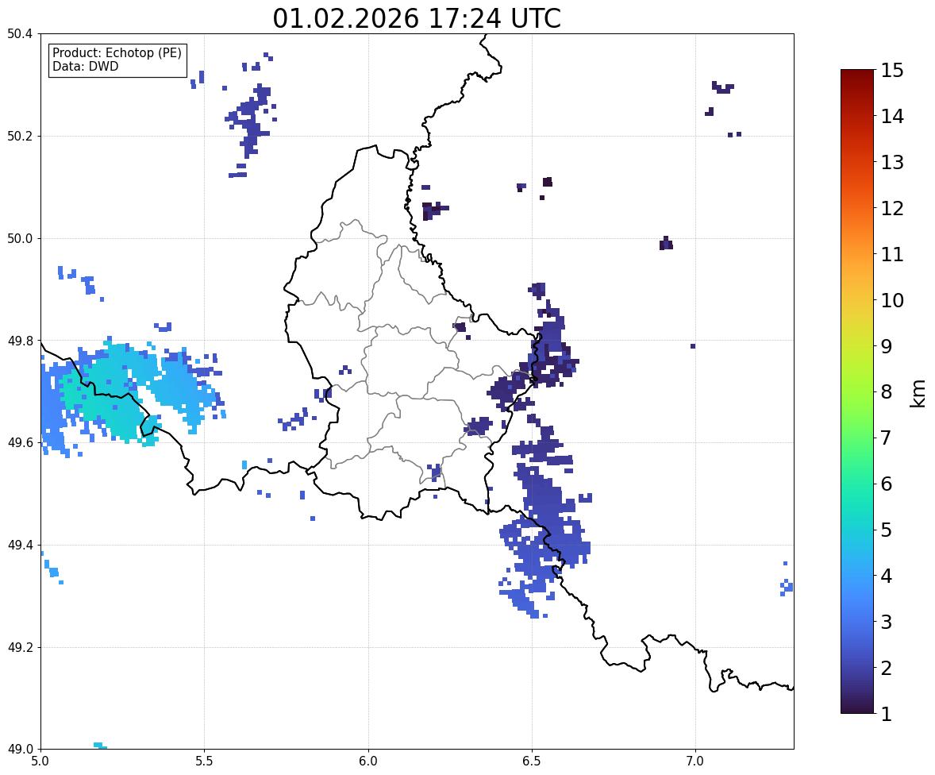The width and height of the screenshot is (935, 775).
Task: Click the colorbar tick label 5
Action: point(887,530)
